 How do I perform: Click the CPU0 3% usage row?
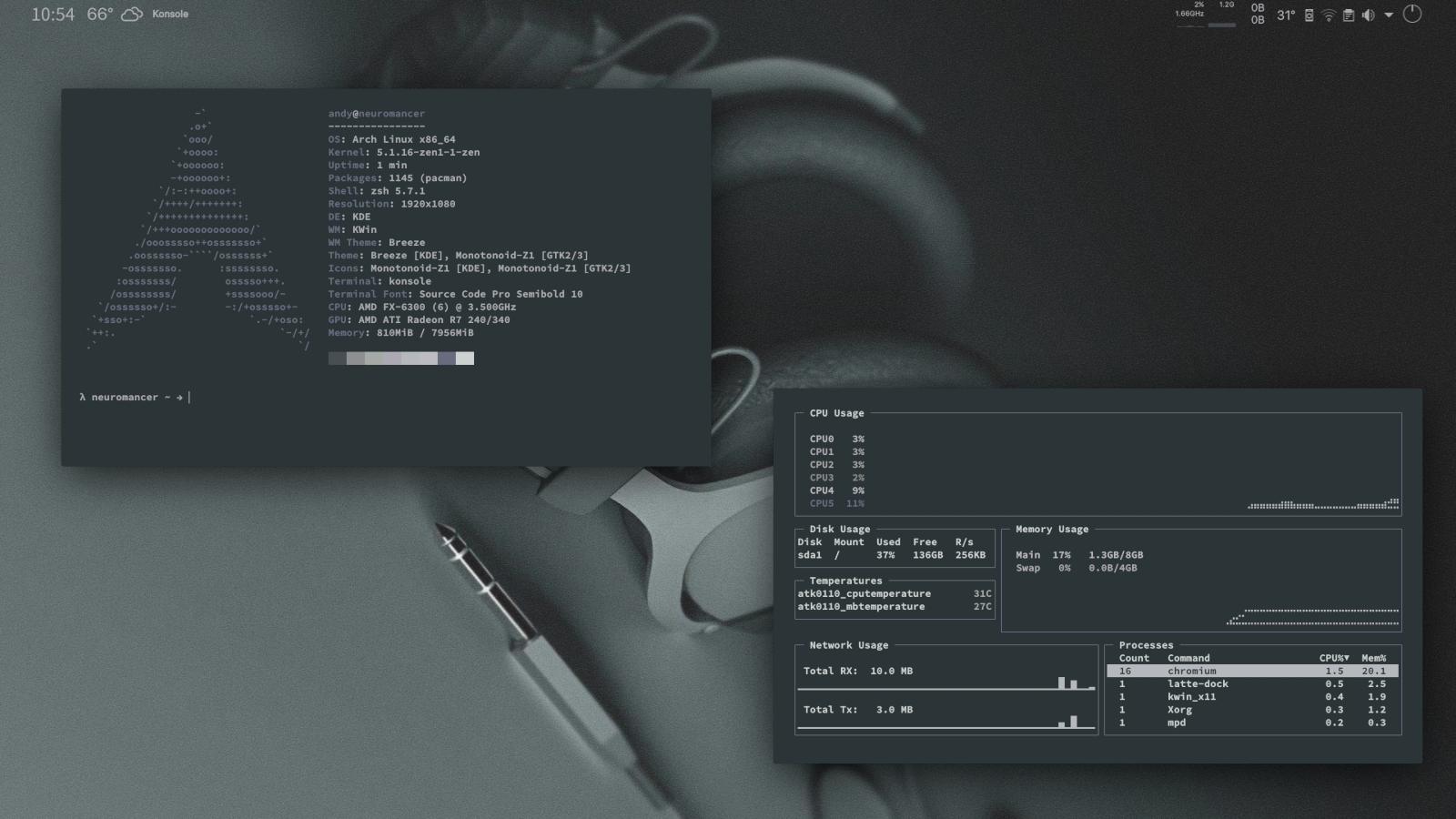[837, 439]
